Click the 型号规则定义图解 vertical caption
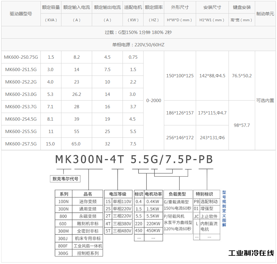 pos(224,209)
